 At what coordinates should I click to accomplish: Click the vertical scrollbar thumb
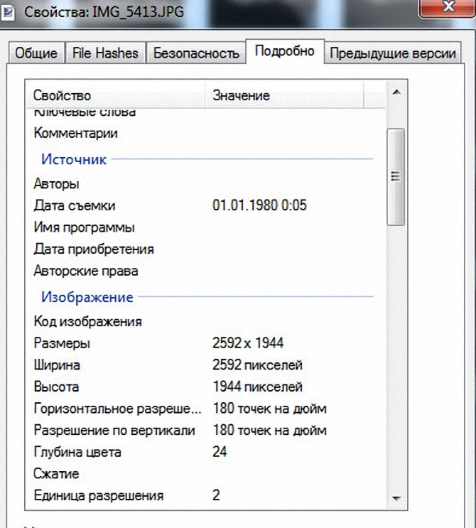(x=396, y=177)
